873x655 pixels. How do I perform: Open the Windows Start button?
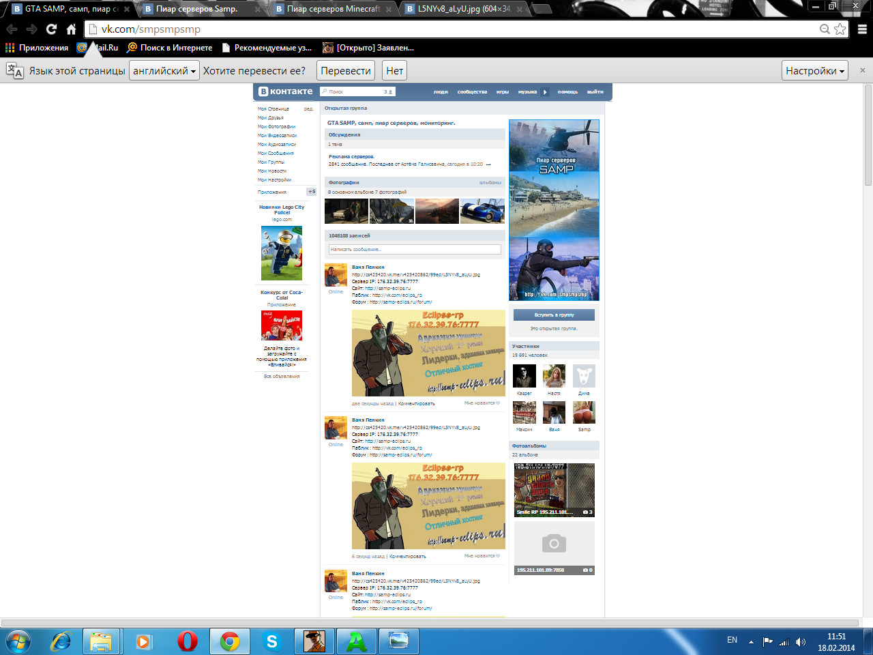18,642
